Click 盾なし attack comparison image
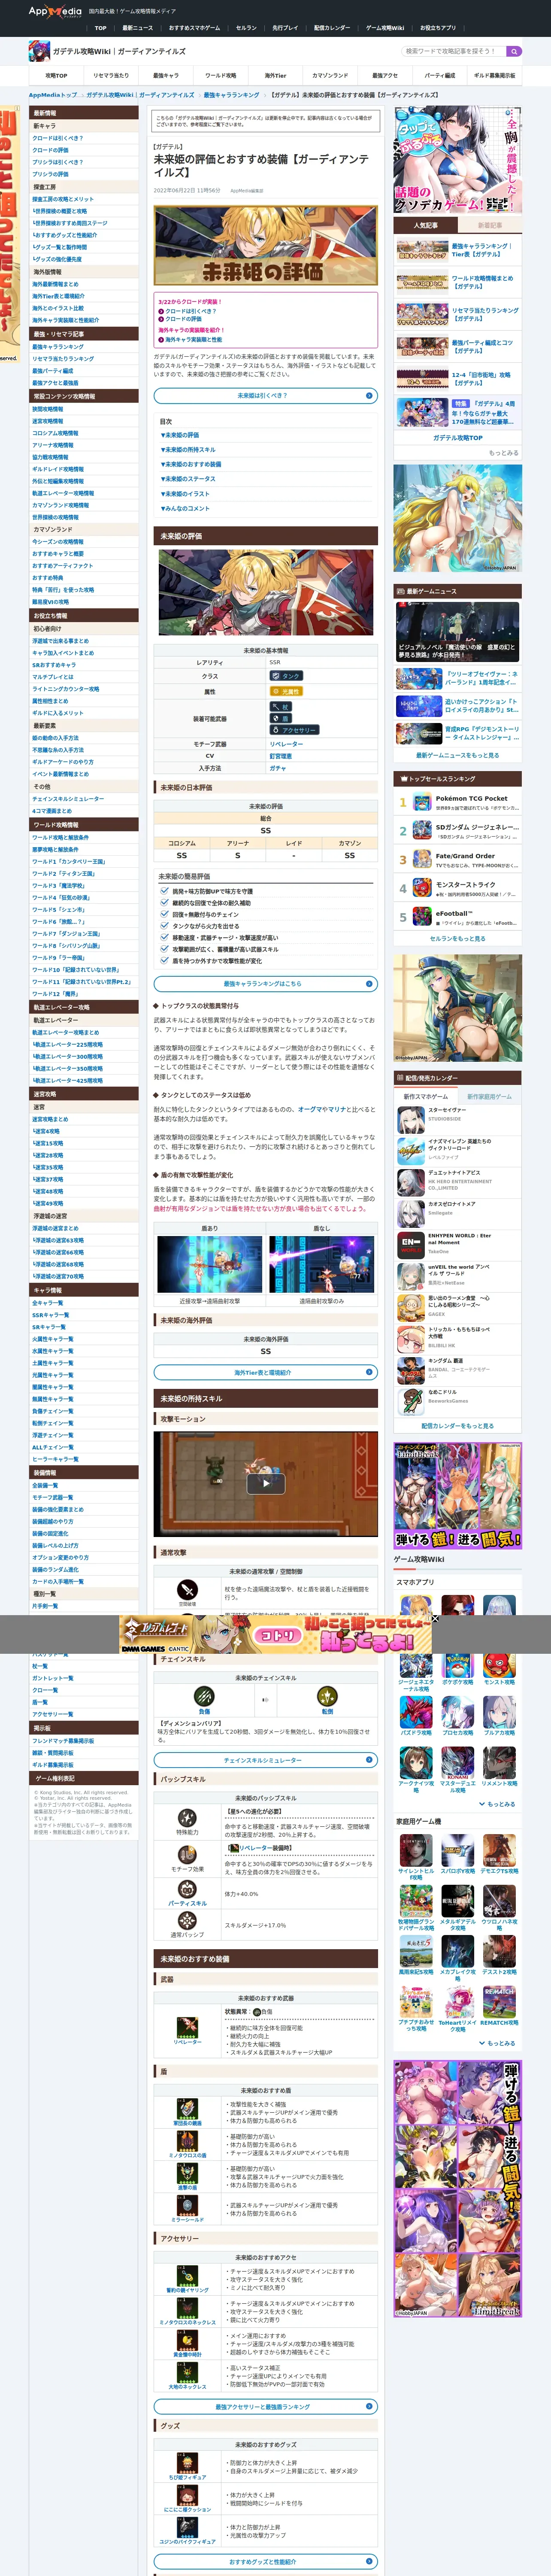 pos(321,1264)
